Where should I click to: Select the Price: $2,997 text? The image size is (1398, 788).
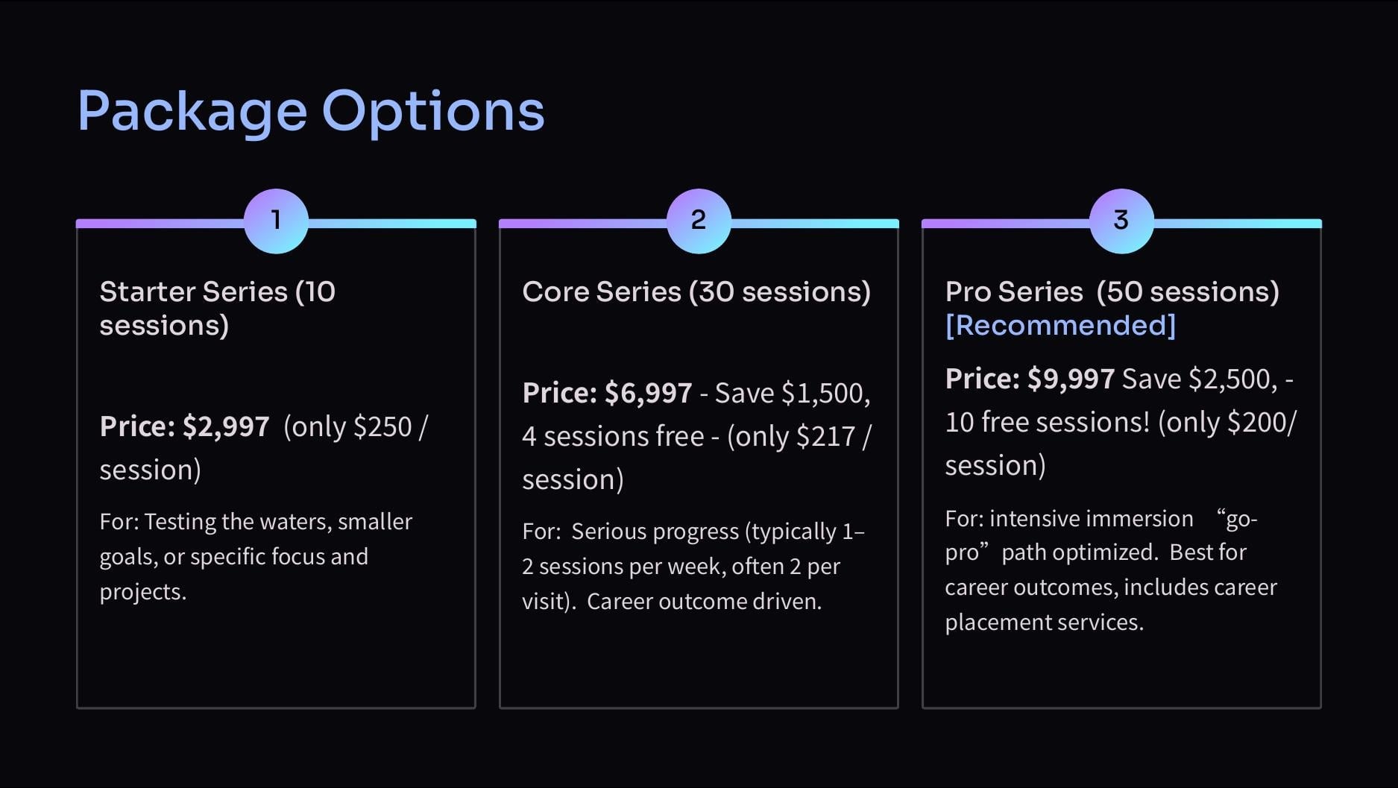point(184,426)
